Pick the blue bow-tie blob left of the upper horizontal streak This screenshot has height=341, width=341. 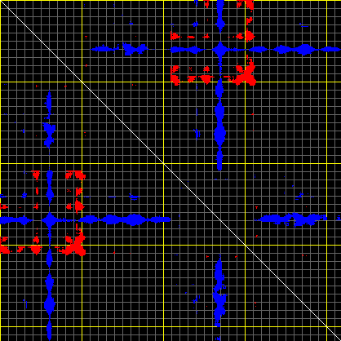[x=135, y=49]
